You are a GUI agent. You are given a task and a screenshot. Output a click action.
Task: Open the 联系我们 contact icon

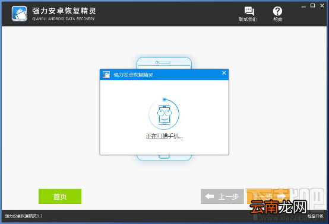coord(249,14)
